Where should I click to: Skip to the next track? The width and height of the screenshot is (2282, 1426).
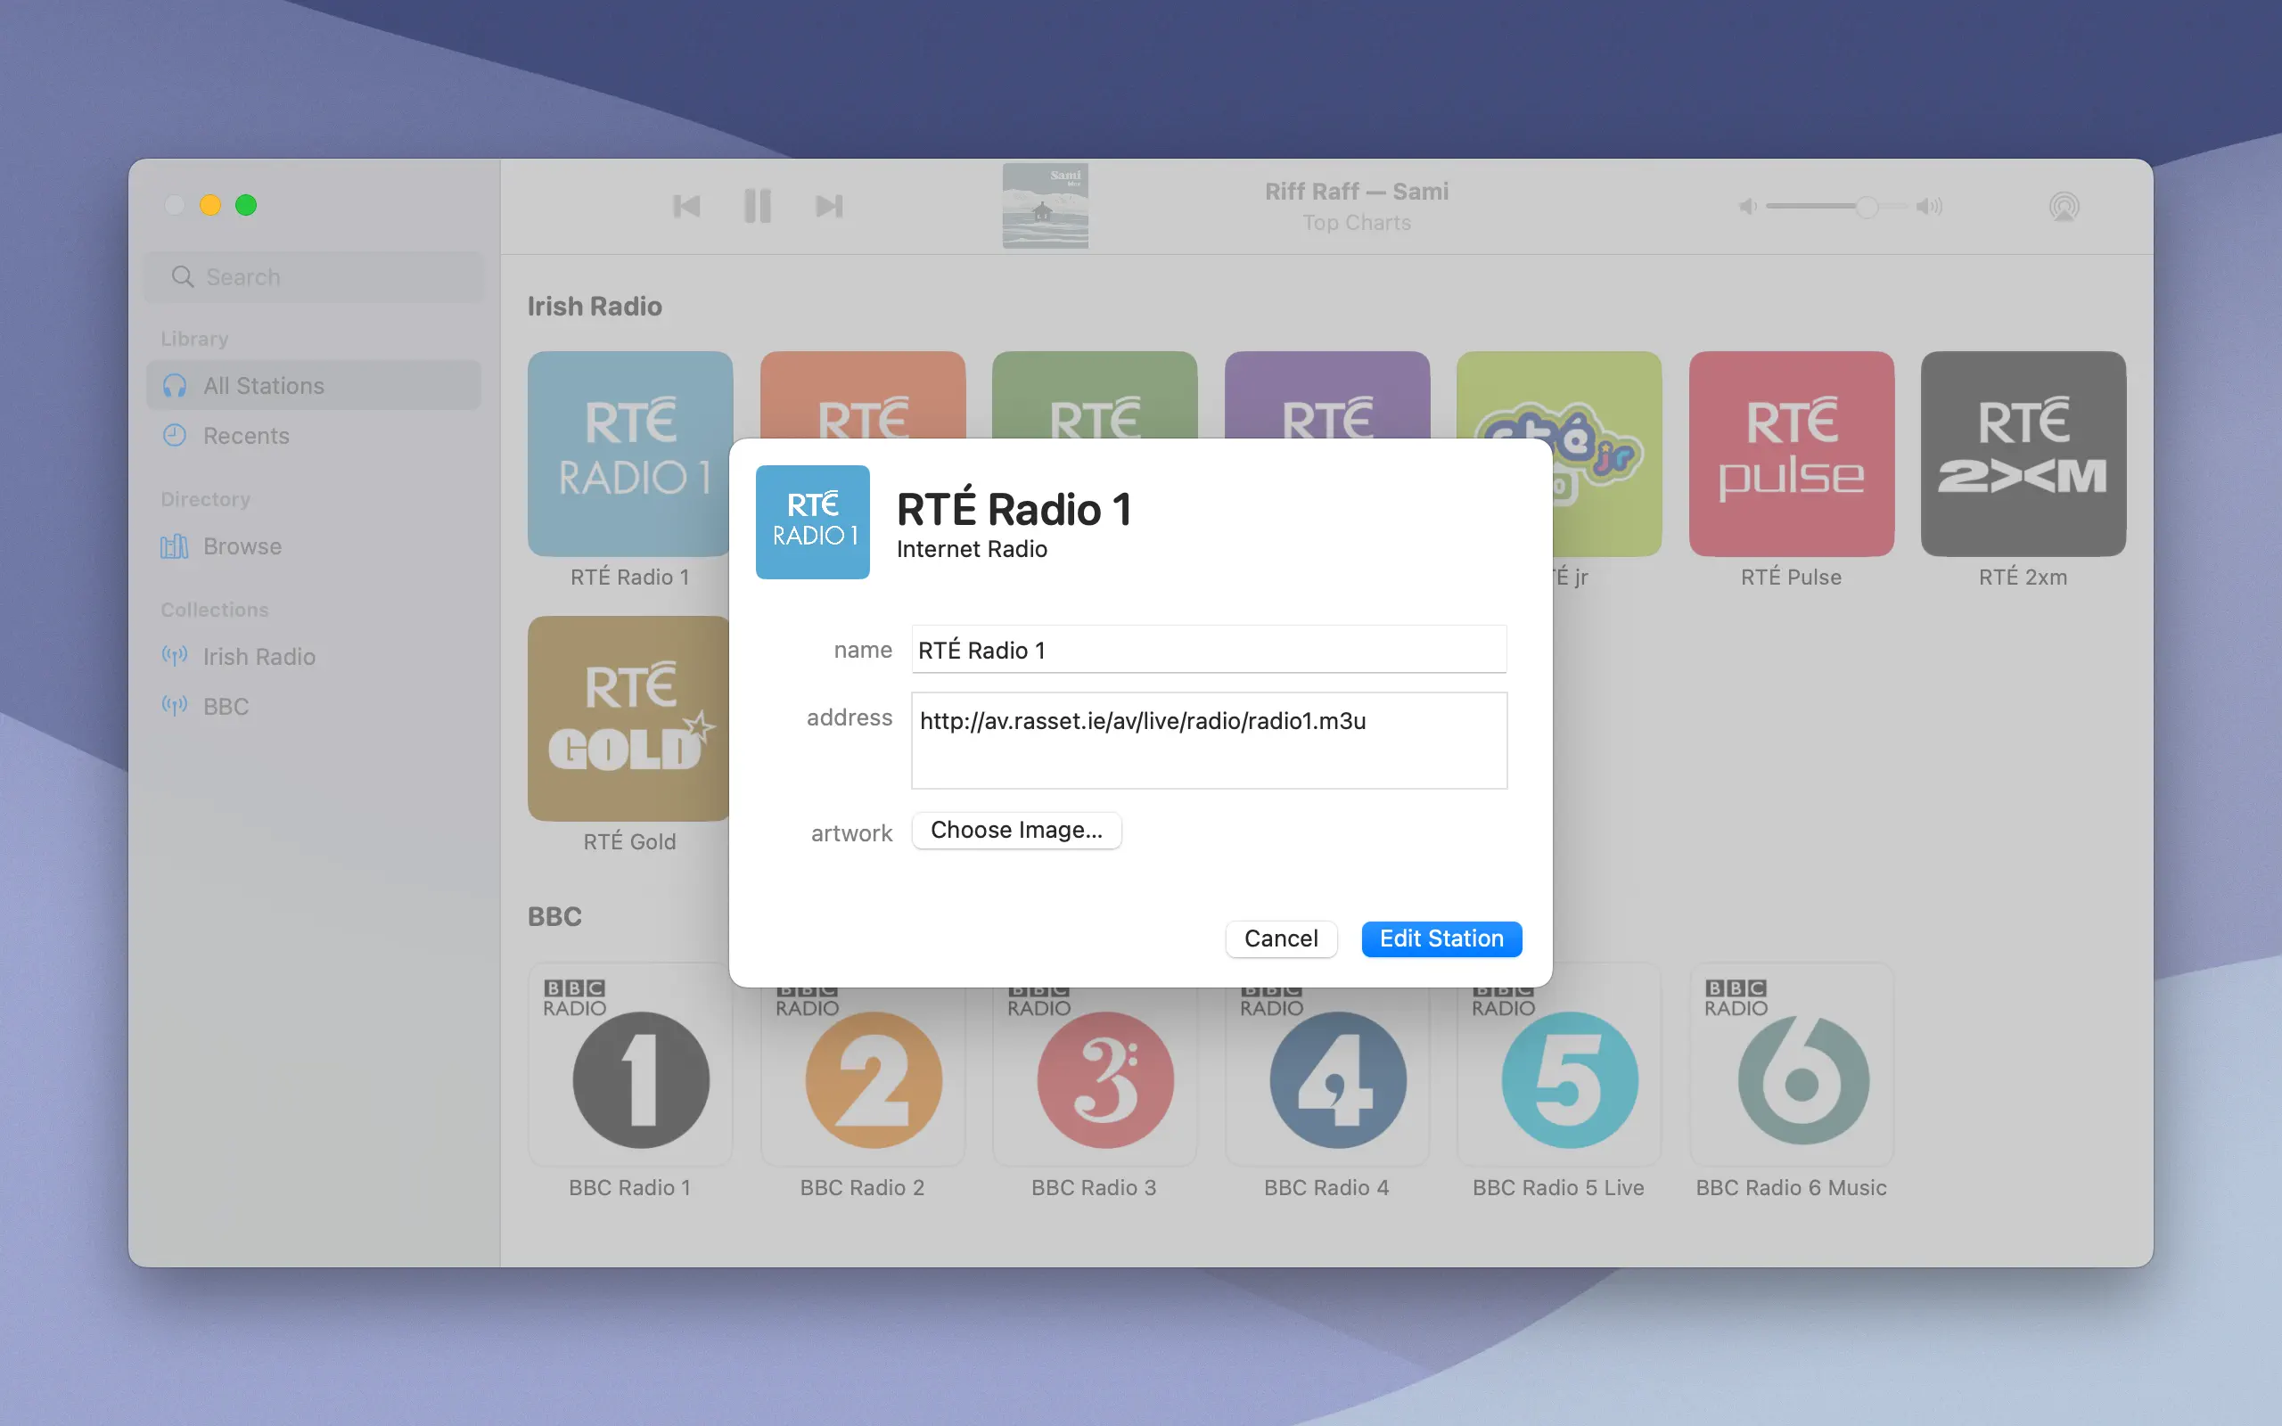(829, 206)
